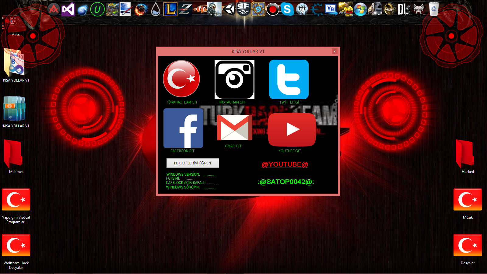
Task: Open Skype from the dock
Action: [x=287, y=9]
